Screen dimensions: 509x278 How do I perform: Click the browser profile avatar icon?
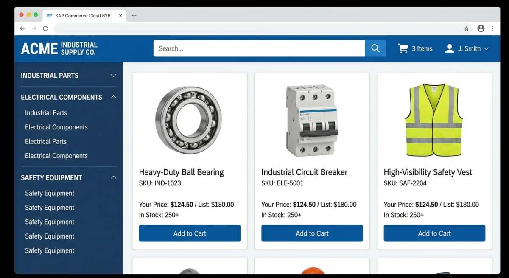point(481,28)
